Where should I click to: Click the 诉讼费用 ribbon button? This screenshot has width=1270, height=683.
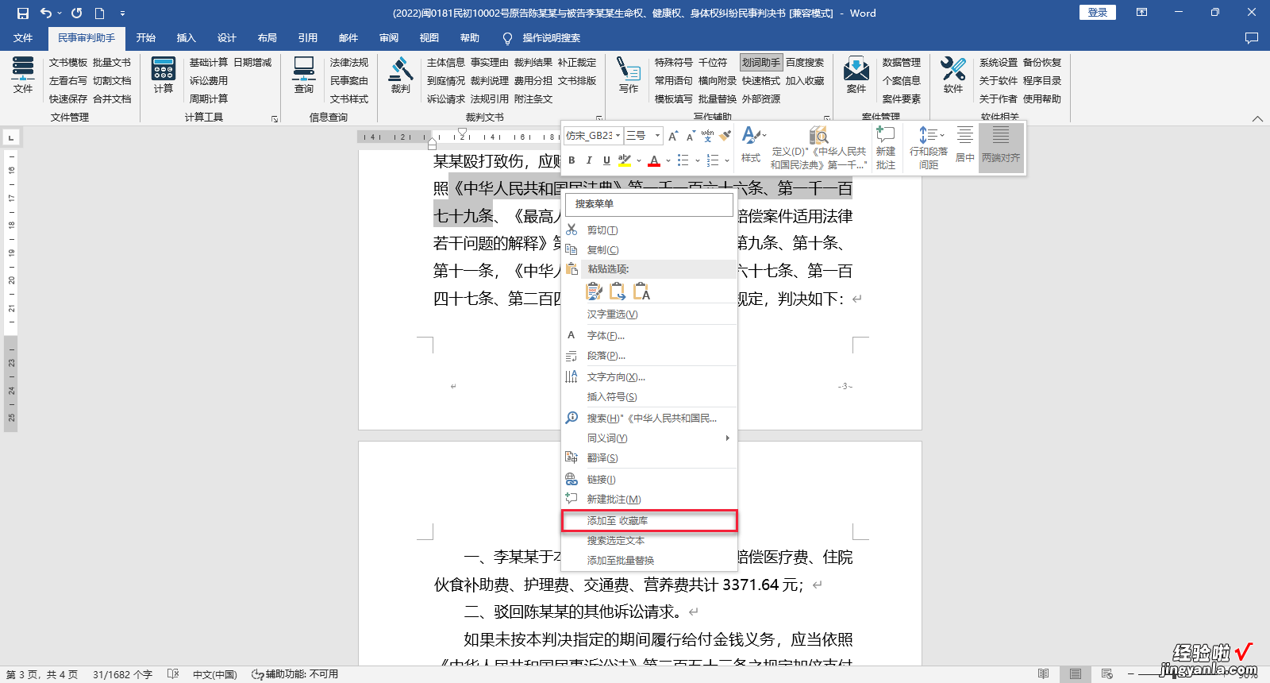pyautogui.click(x=209, y=80)
